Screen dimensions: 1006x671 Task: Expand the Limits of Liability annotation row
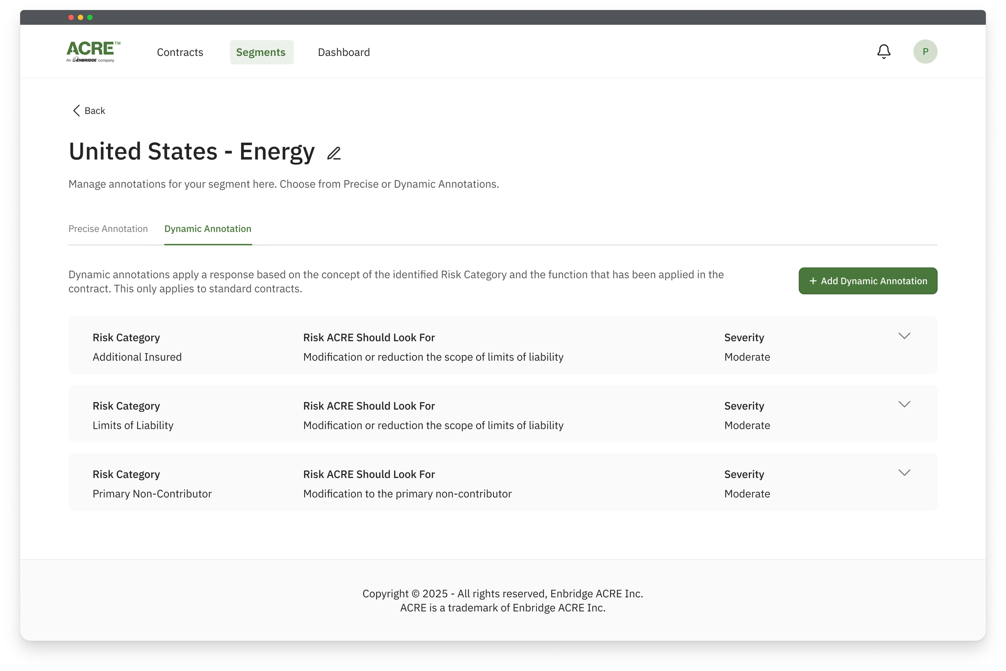click(x=904, y=404)
